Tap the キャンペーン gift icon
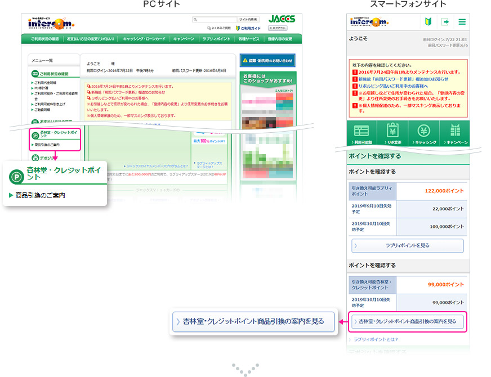The width and height of the screenshot is (491, 377). coord(455,130)
